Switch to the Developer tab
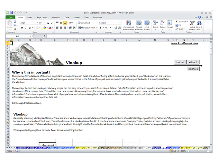 coord(98,17)
